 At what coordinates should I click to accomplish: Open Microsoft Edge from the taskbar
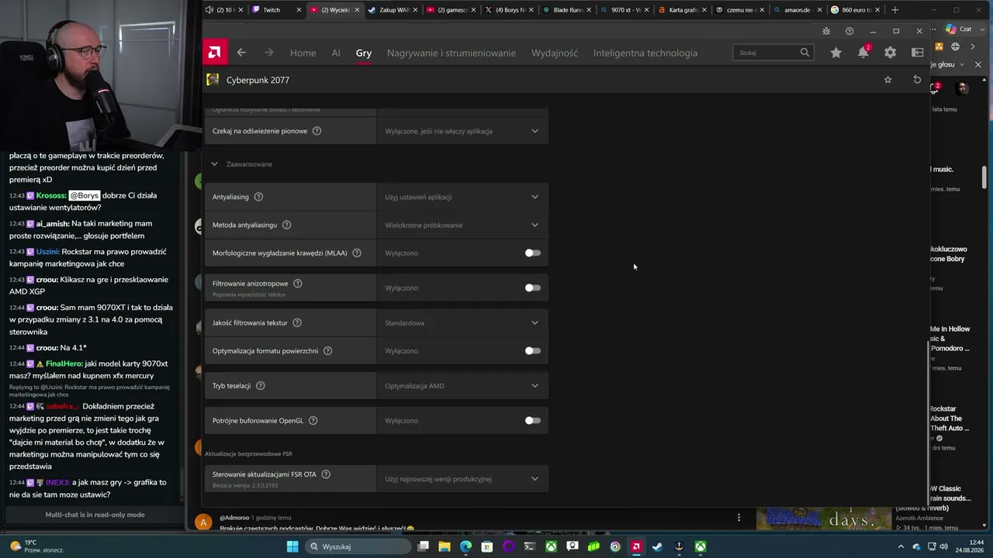coord(465,546)
